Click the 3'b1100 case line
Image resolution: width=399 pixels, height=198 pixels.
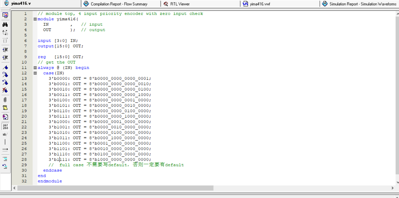(x=100, y=143)
